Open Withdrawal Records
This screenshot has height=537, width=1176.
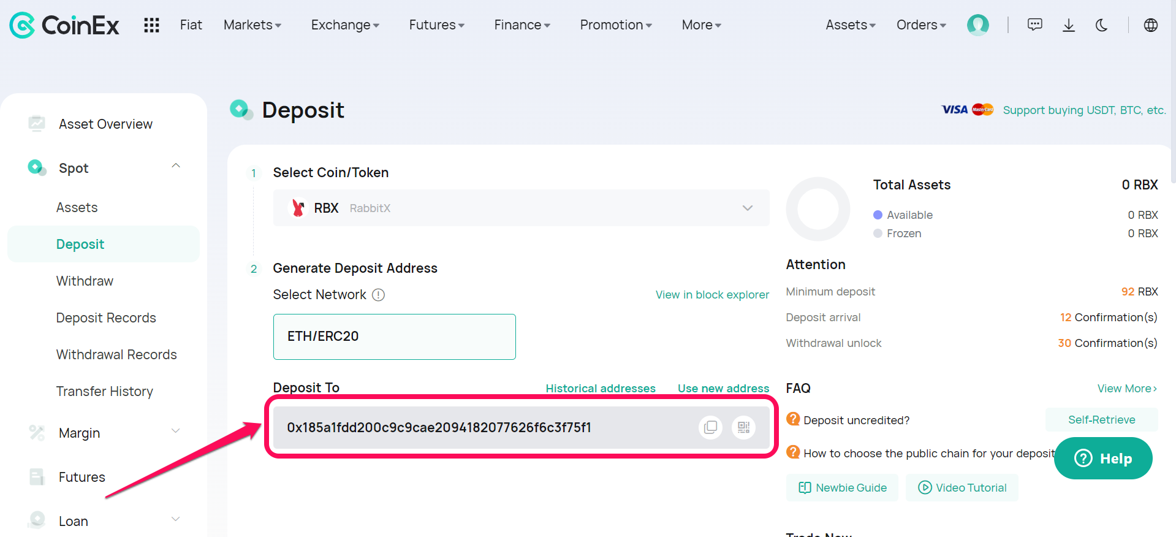pyautogui.click(x=116, y=354)
